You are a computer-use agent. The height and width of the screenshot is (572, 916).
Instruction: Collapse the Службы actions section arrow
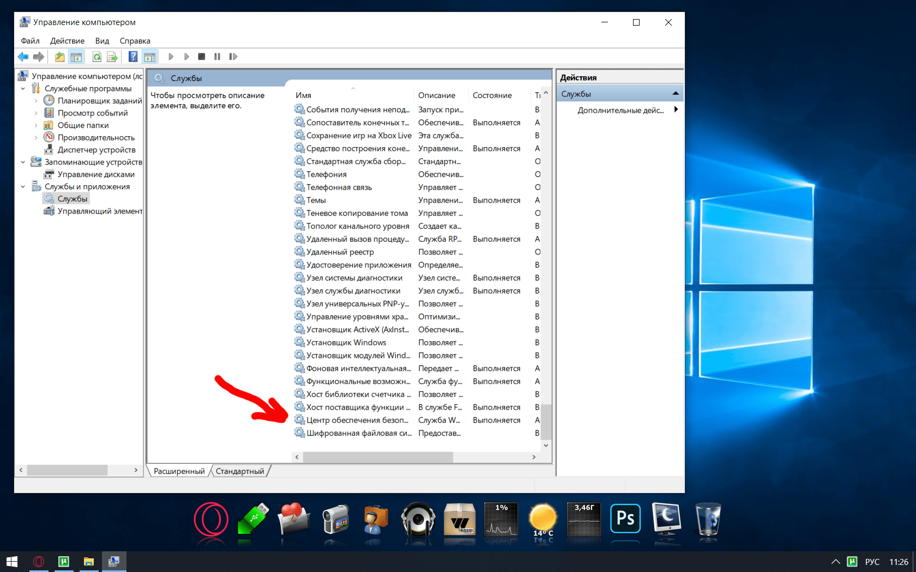tap(676, 94)
